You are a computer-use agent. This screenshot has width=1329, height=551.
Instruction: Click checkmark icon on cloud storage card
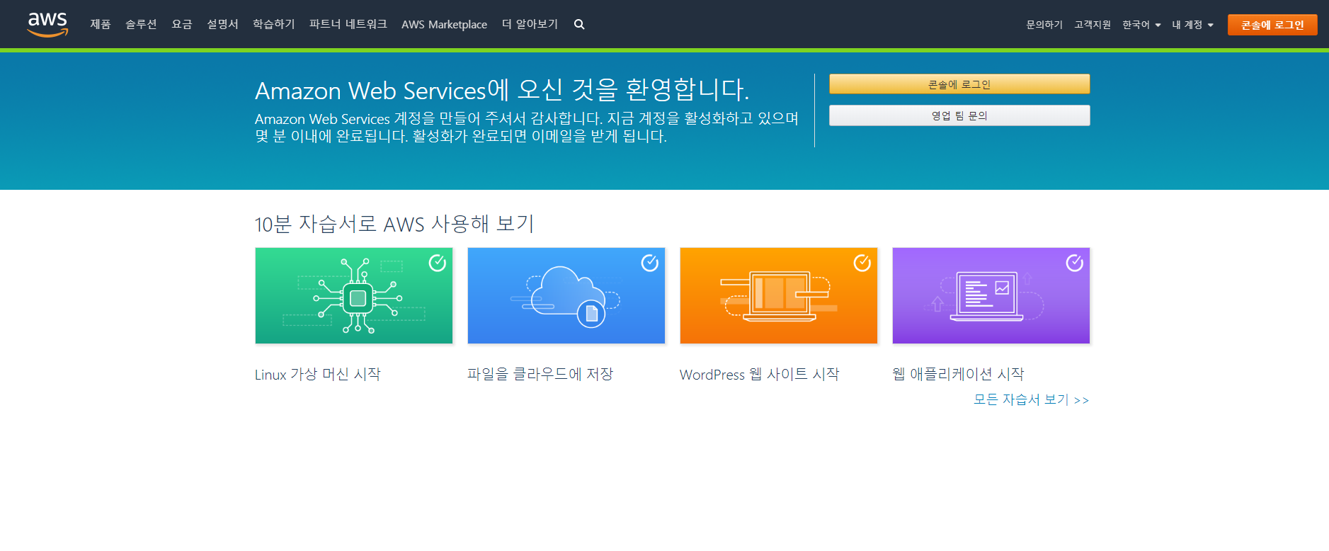point(650,263)
